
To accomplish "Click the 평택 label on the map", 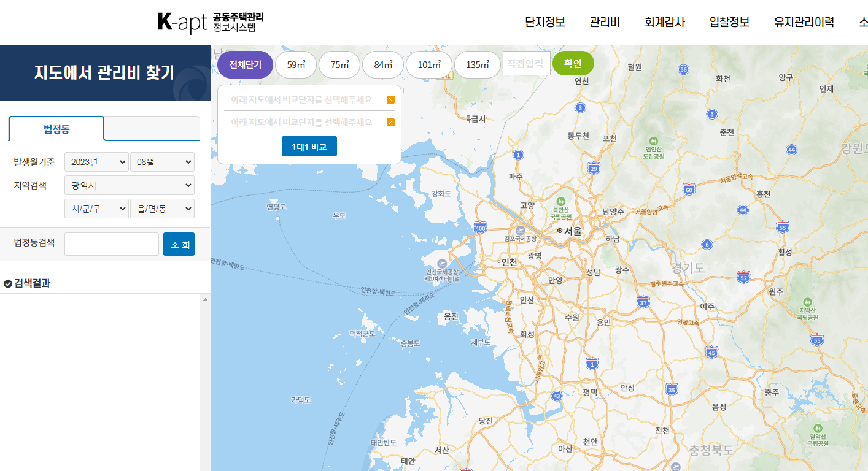I will coord(590,391).
